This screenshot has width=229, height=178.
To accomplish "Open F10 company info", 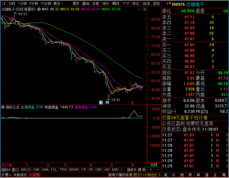I will click(x=126, y=3).
